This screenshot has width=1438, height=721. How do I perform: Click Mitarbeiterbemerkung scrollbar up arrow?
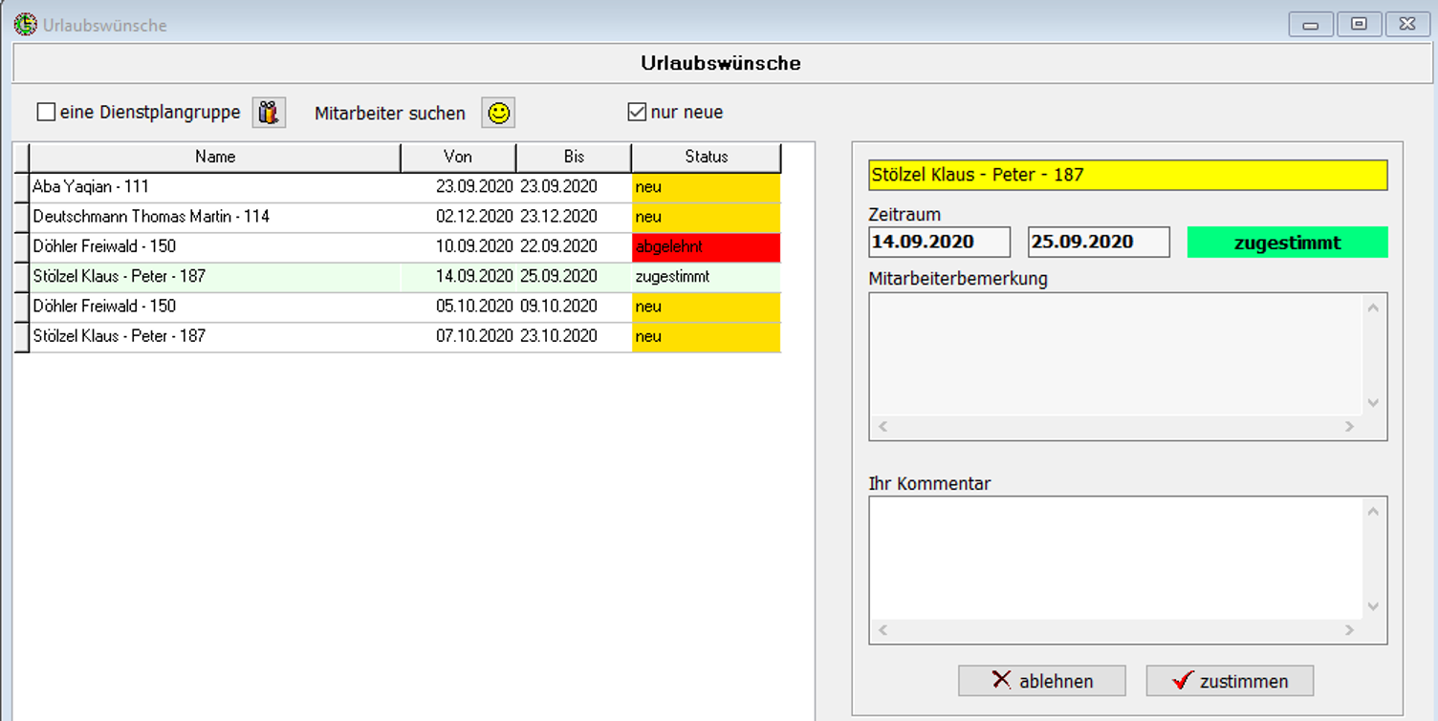1374,307
